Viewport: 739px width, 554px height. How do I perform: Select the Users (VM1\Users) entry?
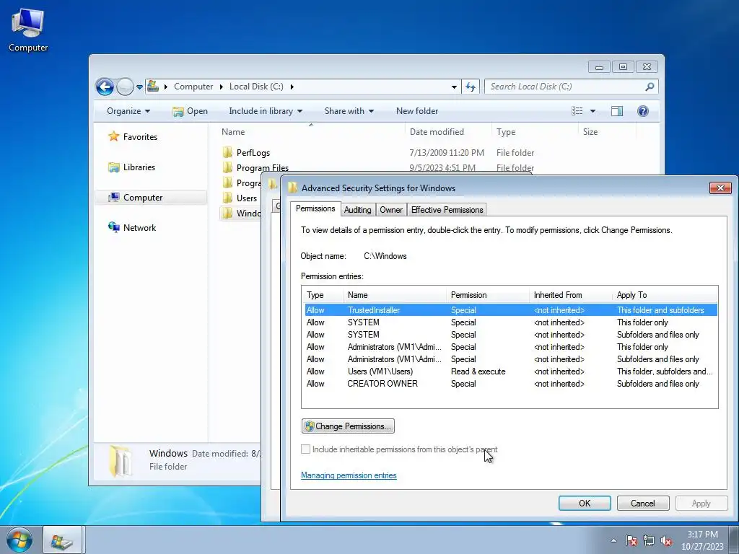point(511,371)
